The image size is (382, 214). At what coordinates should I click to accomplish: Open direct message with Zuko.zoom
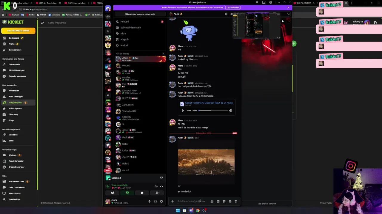pos(139,105)
